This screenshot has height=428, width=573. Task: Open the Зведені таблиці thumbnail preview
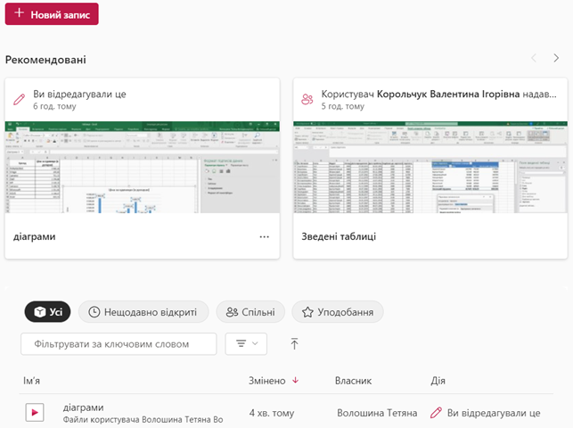(430, 168)
